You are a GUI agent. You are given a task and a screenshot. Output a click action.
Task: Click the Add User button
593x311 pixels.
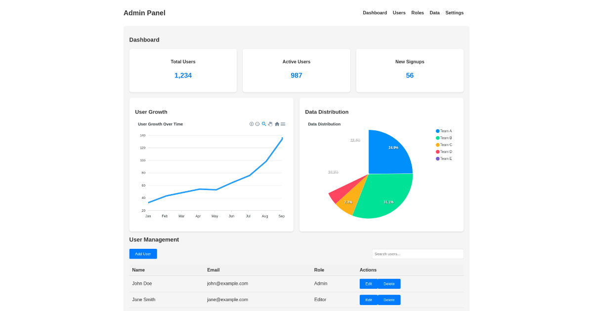tap(143, 254)
